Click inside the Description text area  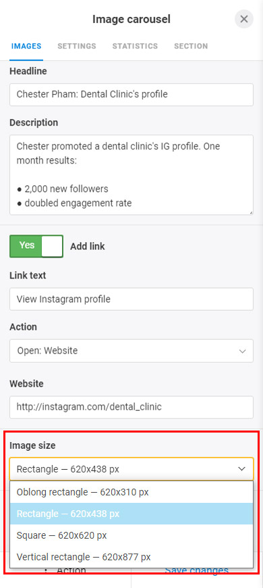(x=131, y=175)
